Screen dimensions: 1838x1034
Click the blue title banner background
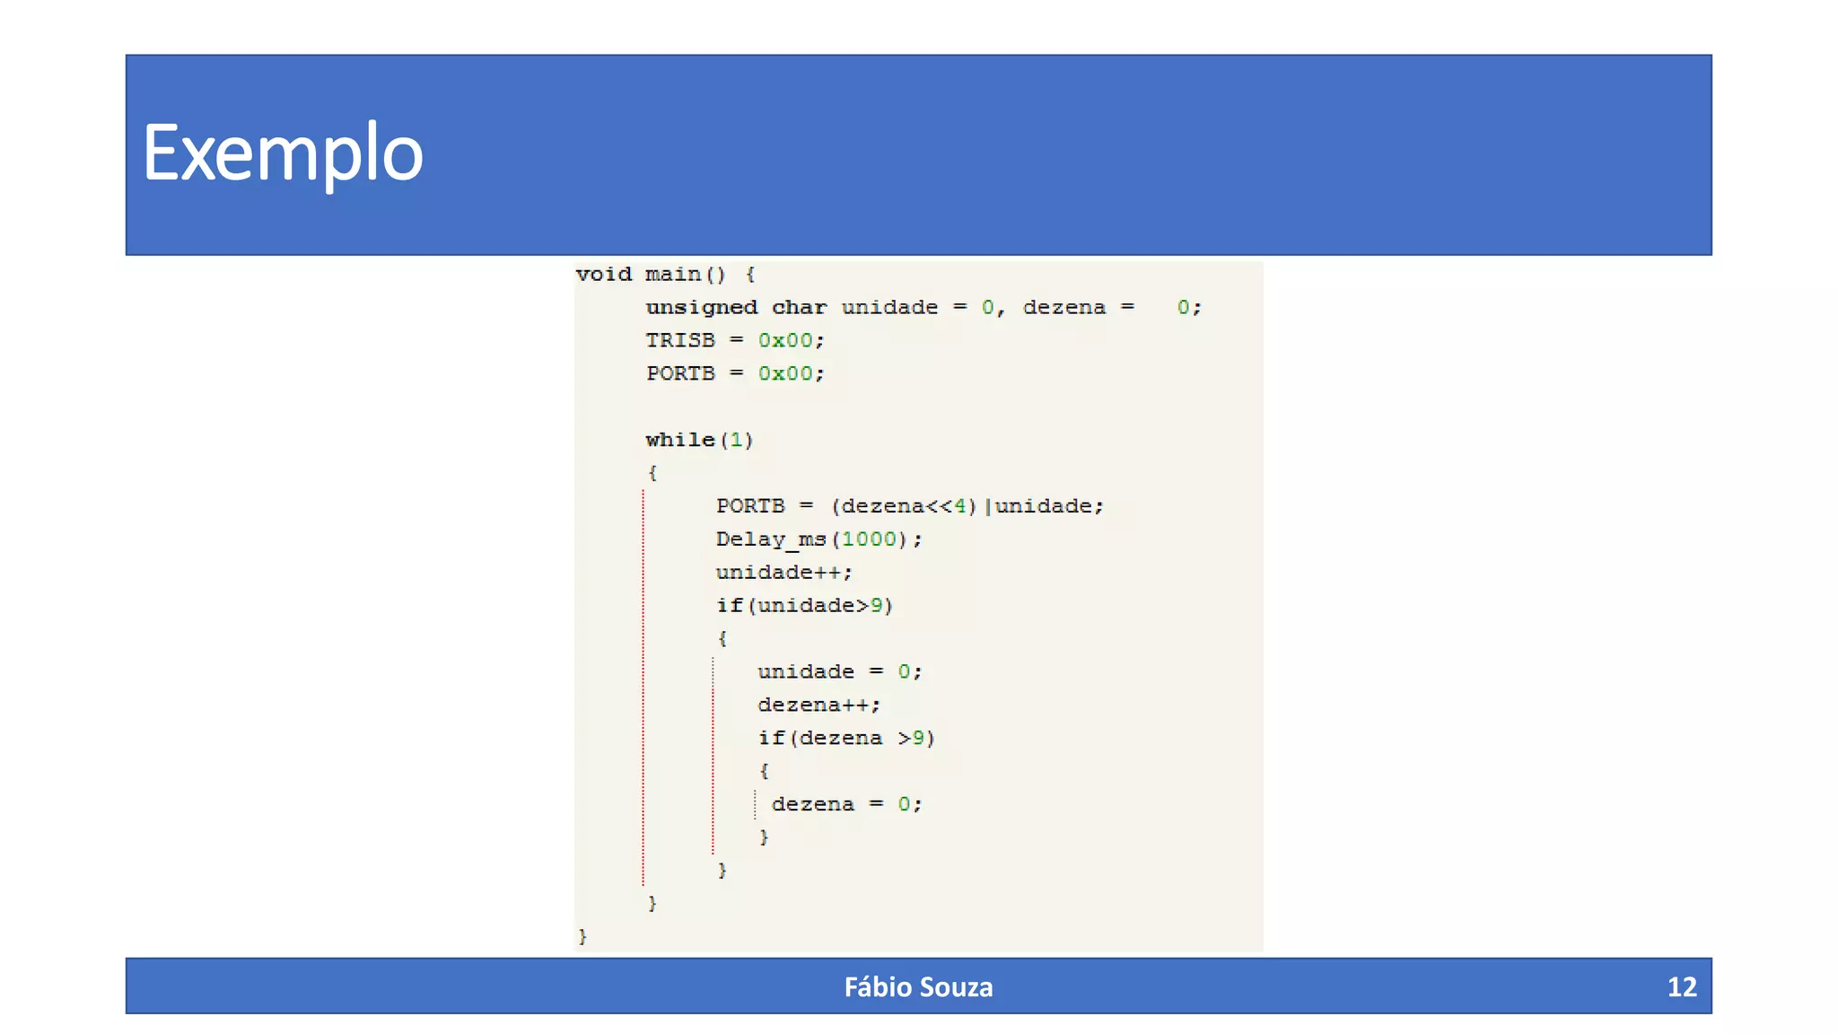(1077, 154)
